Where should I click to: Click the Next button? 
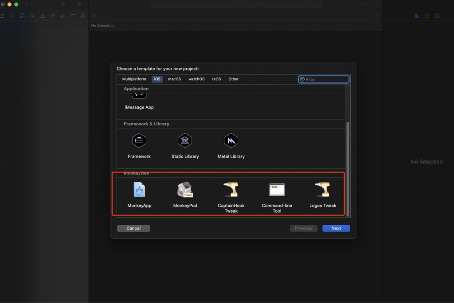pyautogui.click(x=336, y=229)
